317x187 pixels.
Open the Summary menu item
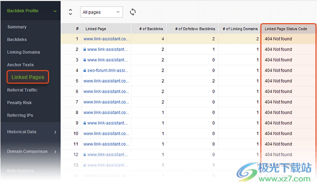[x=17, y=27]
